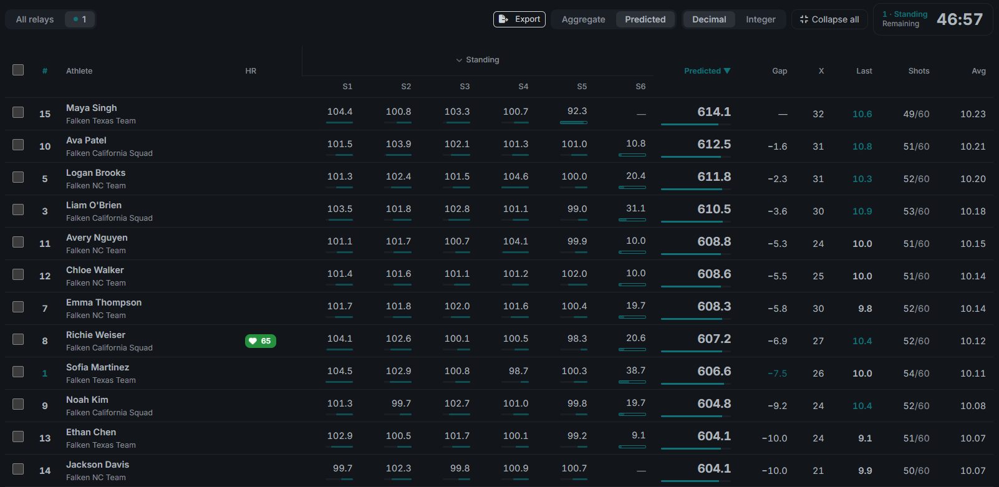999x487 pixels.
Task: Click the Collapse all button
Action: pos(829,19)
